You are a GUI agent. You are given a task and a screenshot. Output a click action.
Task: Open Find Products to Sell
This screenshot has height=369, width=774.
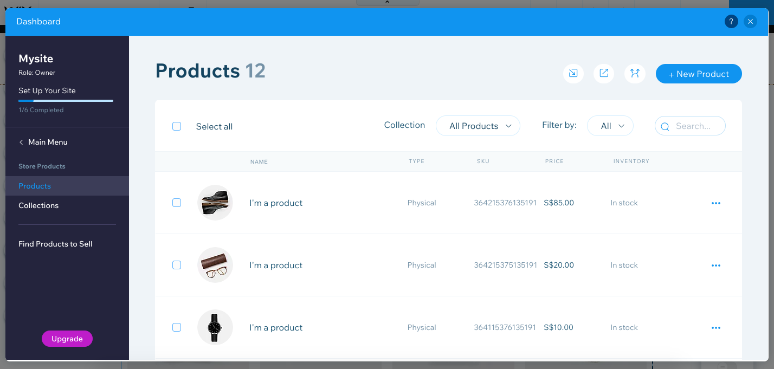coord(55,244)
